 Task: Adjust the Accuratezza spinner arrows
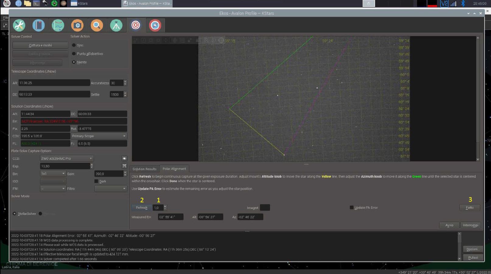pyautogui.click(x=125, y=83)
